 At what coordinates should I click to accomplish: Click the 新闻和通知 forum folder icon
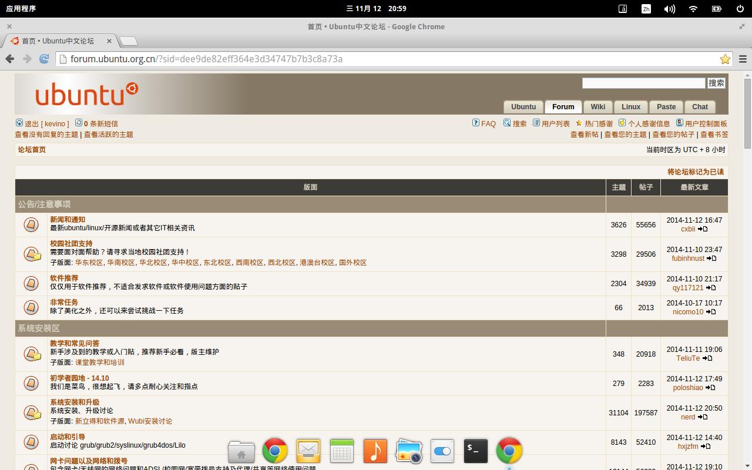point(31,224)
